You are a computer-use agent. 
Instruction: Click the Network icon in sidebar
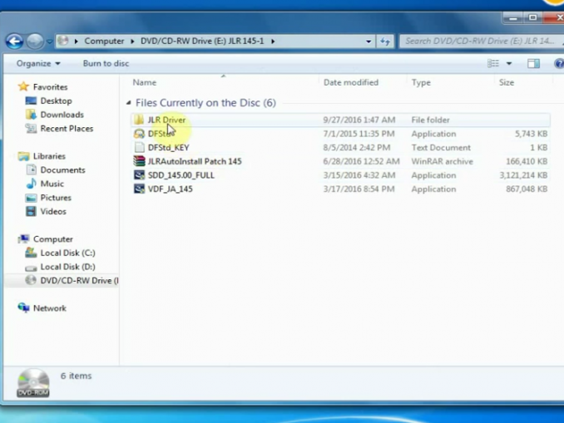24,307
